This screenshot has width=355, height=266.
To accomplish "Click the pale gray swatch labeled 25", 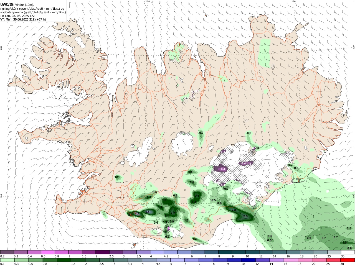I will click(x=334, y=252).
